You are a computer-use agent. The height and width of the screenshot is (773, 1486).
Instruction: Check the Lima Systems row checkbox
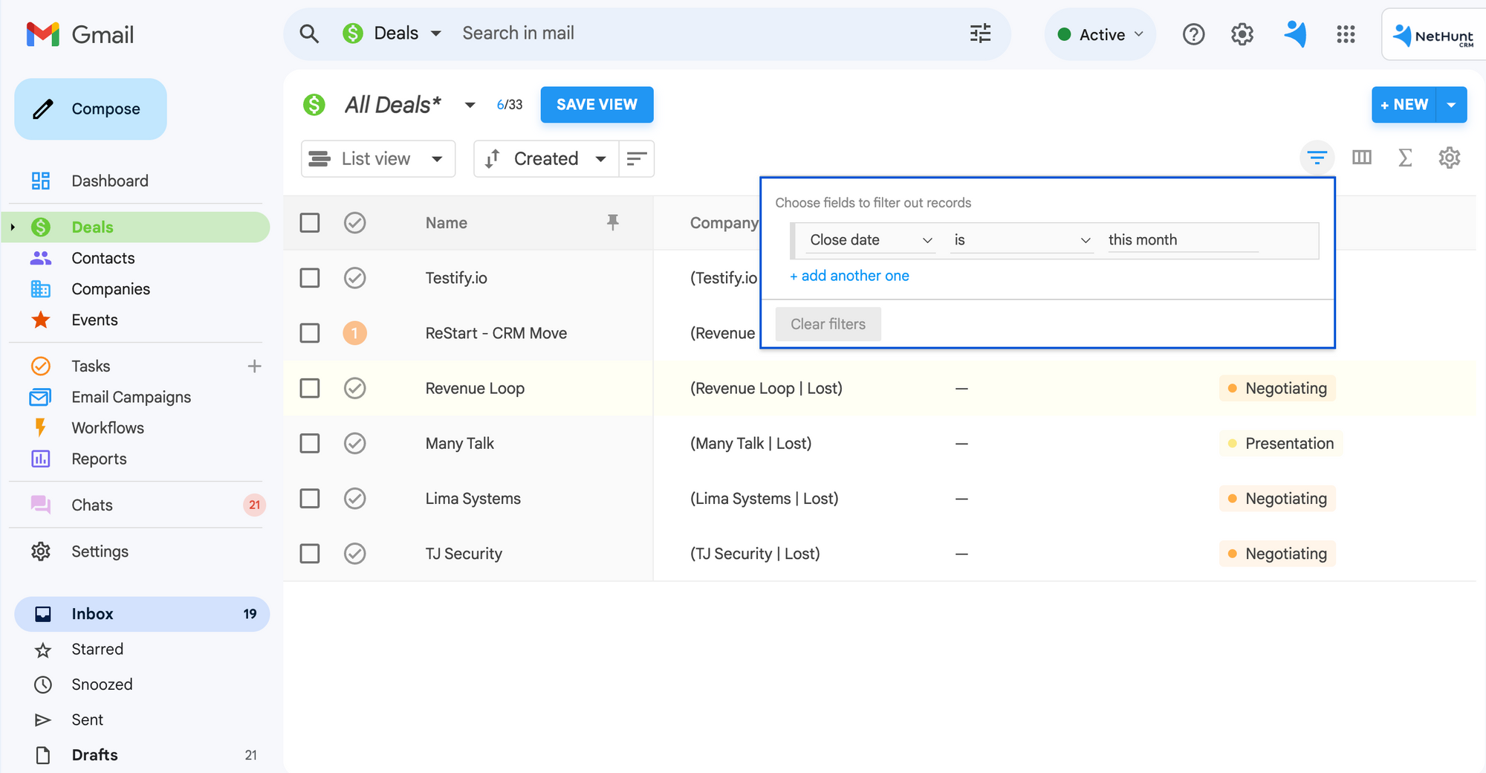coord(310,498)
